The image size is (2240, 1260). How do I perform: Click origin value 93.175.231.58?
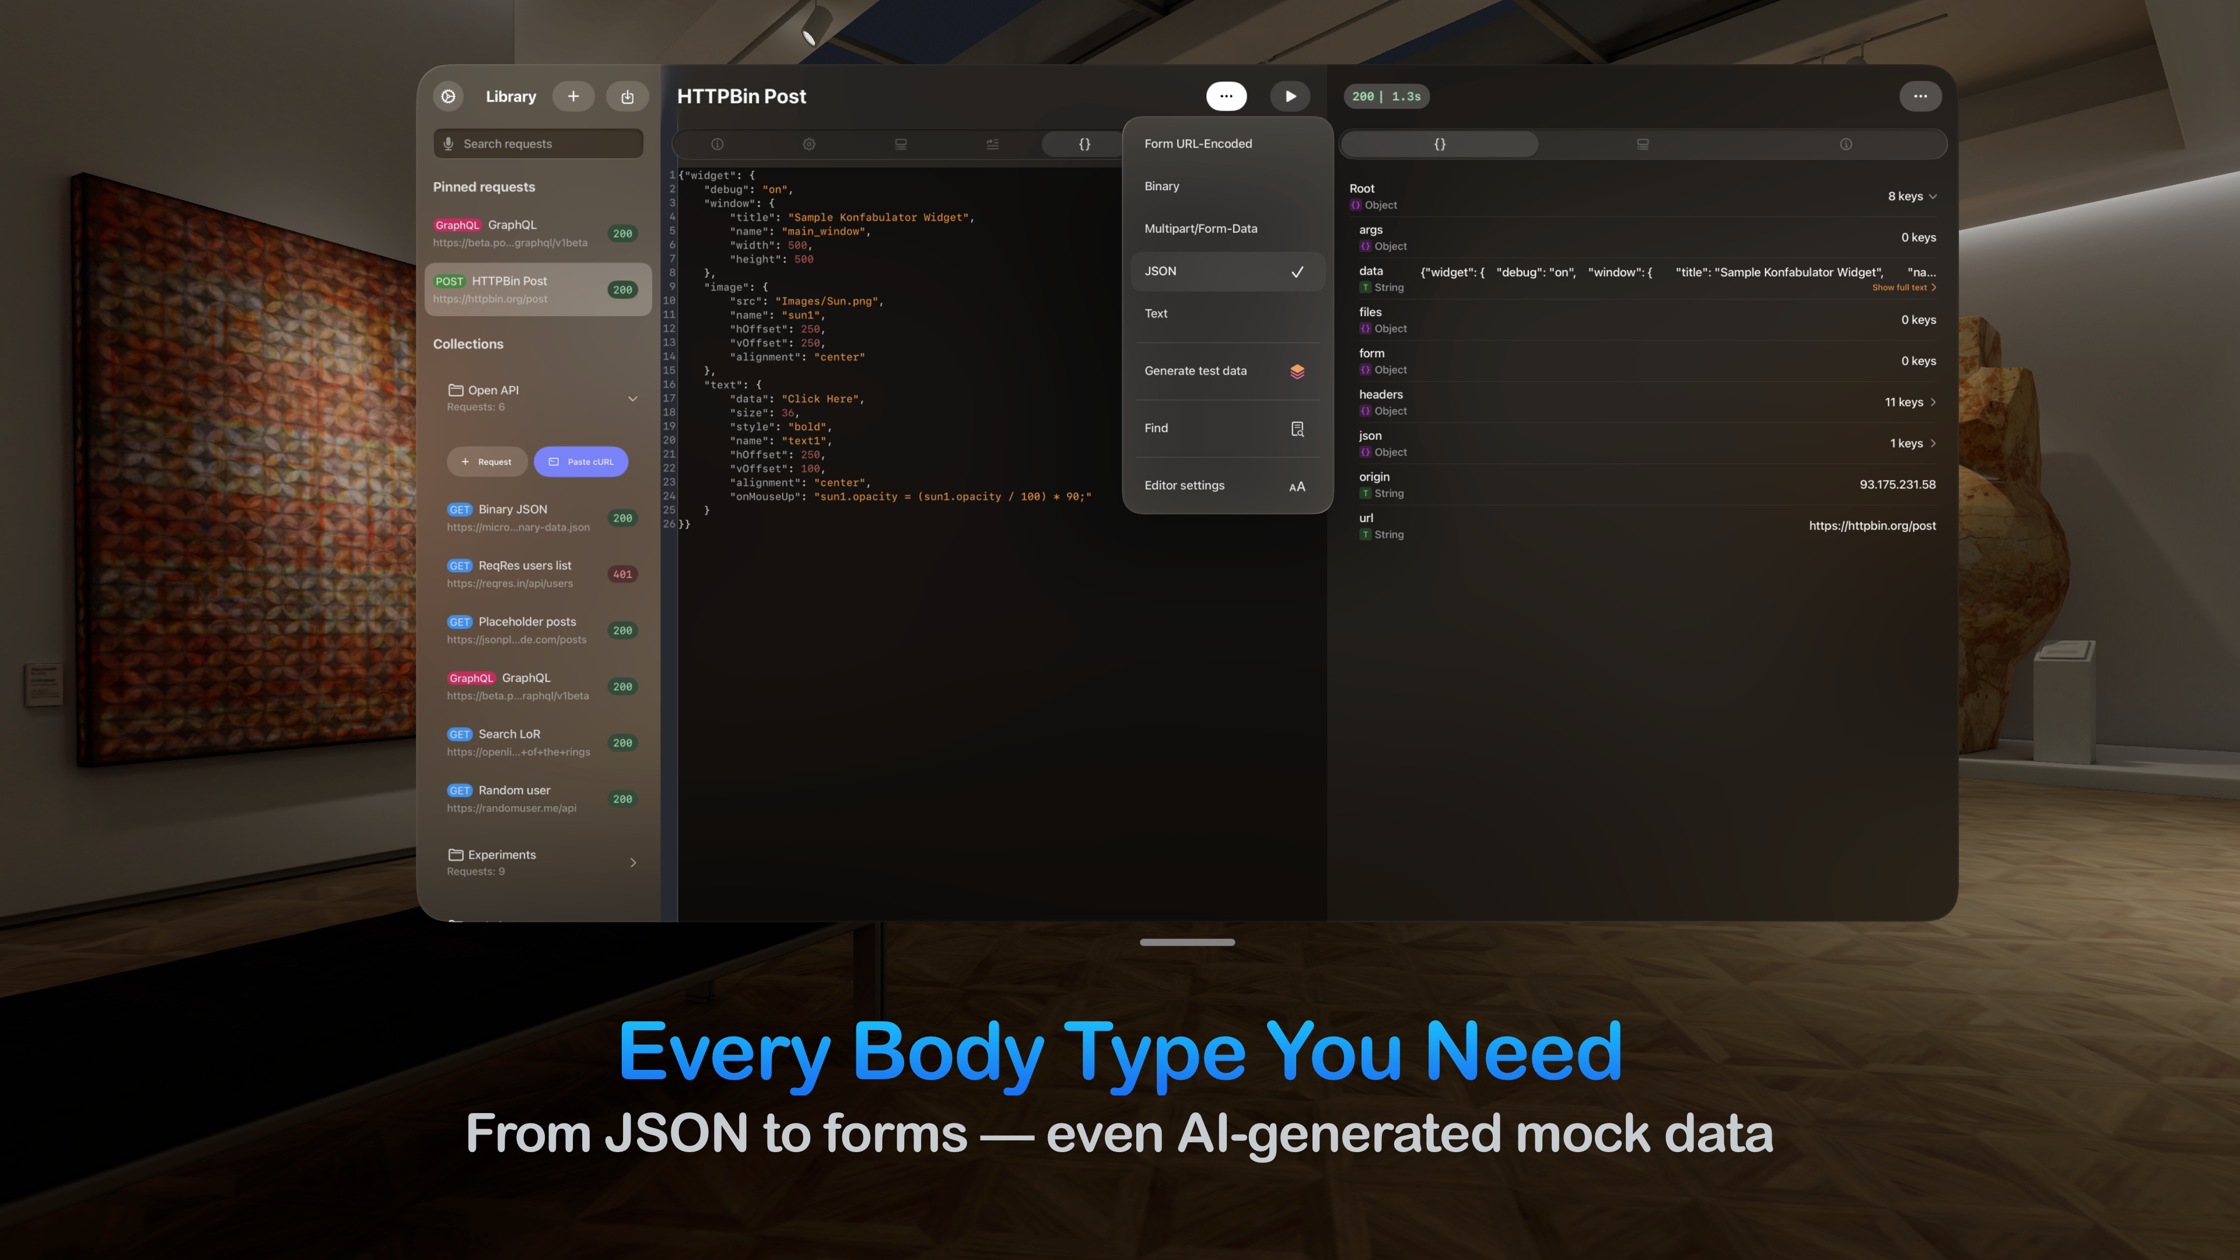(1898, 484)
